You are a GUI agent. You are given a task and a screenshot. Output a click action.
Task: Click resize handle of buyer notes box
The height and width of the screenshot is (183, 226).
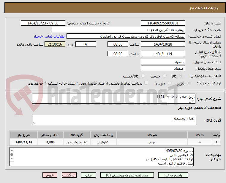[x=11, y=164]
